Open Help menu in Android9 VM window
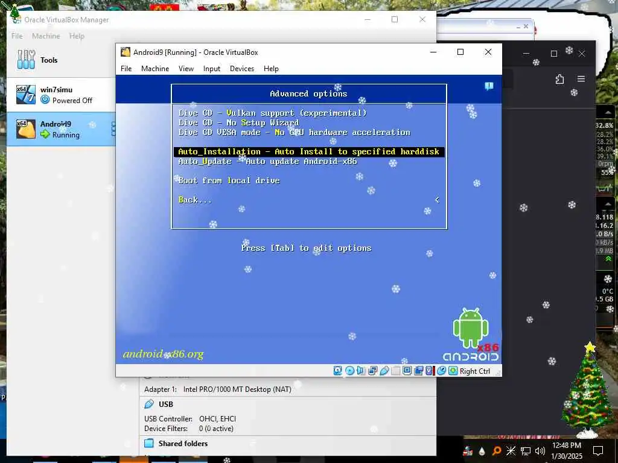The image size is (618, 463). tap(271, 69)
